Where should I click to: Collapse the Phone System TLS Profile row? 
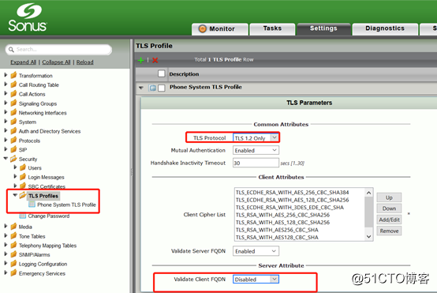[141, 88]
